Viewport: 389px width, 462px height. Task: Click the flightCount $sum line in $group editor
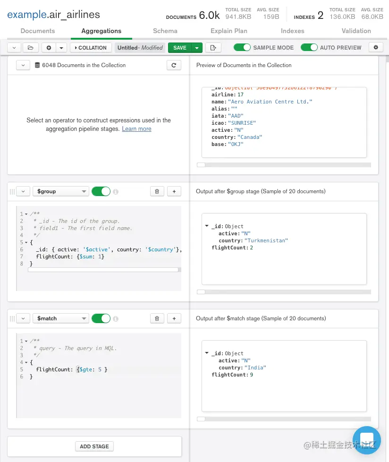[x=70, y=257]
